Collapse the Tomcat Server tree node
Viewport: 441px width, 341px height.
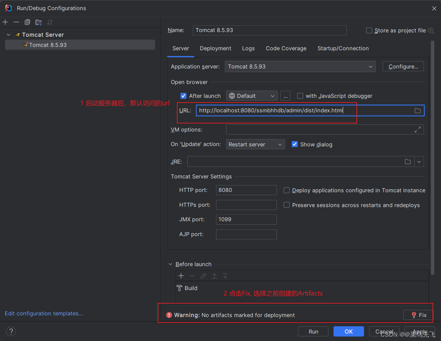[8, 35]
